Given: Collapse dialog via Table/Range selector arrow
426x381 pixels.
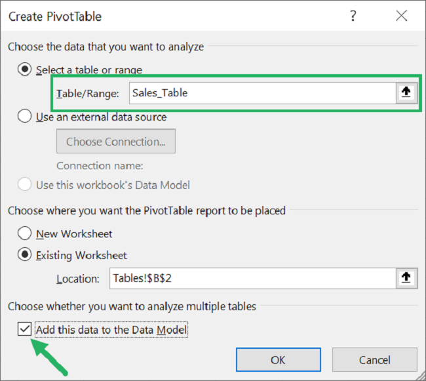Looking at the screenshot, I should coord(406,93).
